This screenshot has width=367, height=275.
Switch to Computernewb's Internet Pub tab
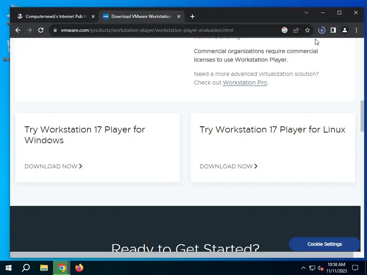56,16
